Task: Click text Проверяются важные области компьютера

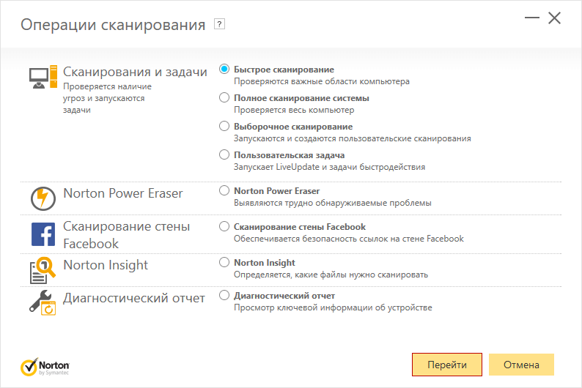Action: [322, 81]
